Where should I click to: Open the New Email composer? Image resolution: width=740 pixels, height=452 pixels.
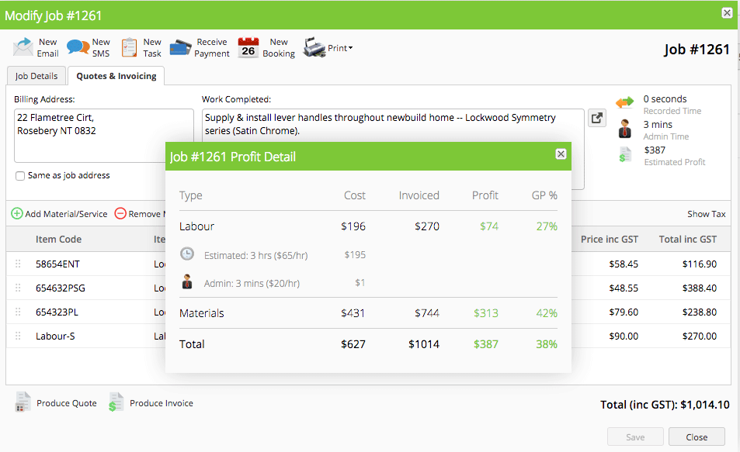tap(22, 47)
